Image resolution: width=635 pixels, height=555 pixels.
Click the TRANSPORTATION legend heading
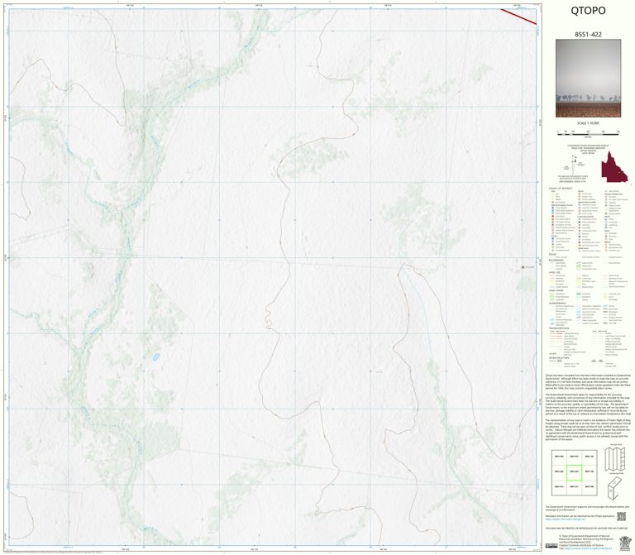coord(559,328)
